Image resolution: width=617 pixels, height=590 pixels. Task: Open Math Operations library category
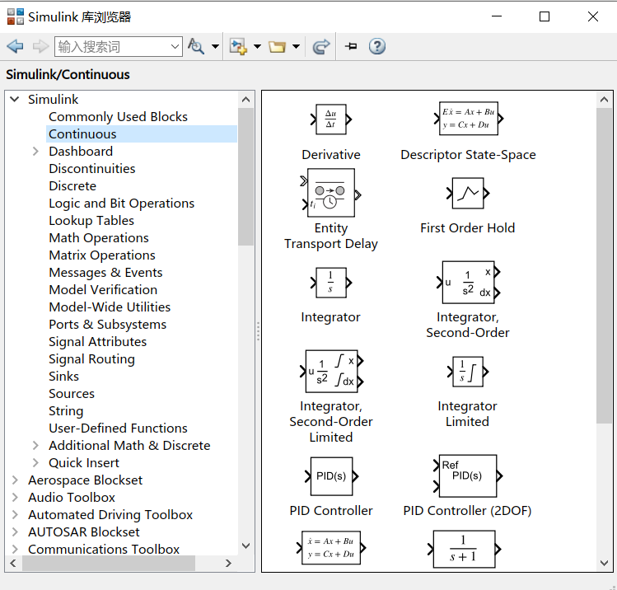click(x=99, y=238)
